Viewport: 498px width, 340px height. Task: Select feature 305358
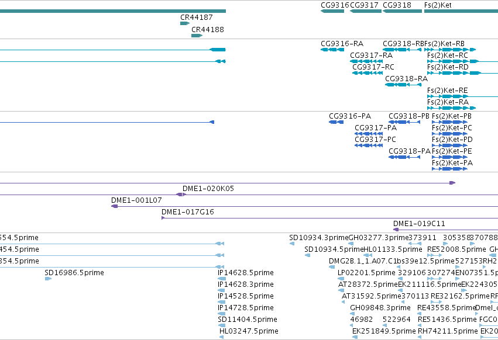445,244
